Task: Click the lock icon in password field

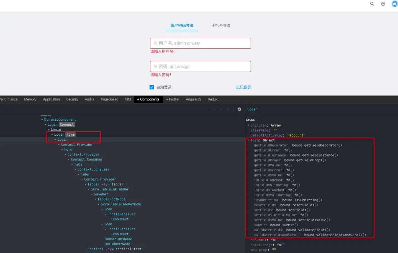Action: [155, 66]
